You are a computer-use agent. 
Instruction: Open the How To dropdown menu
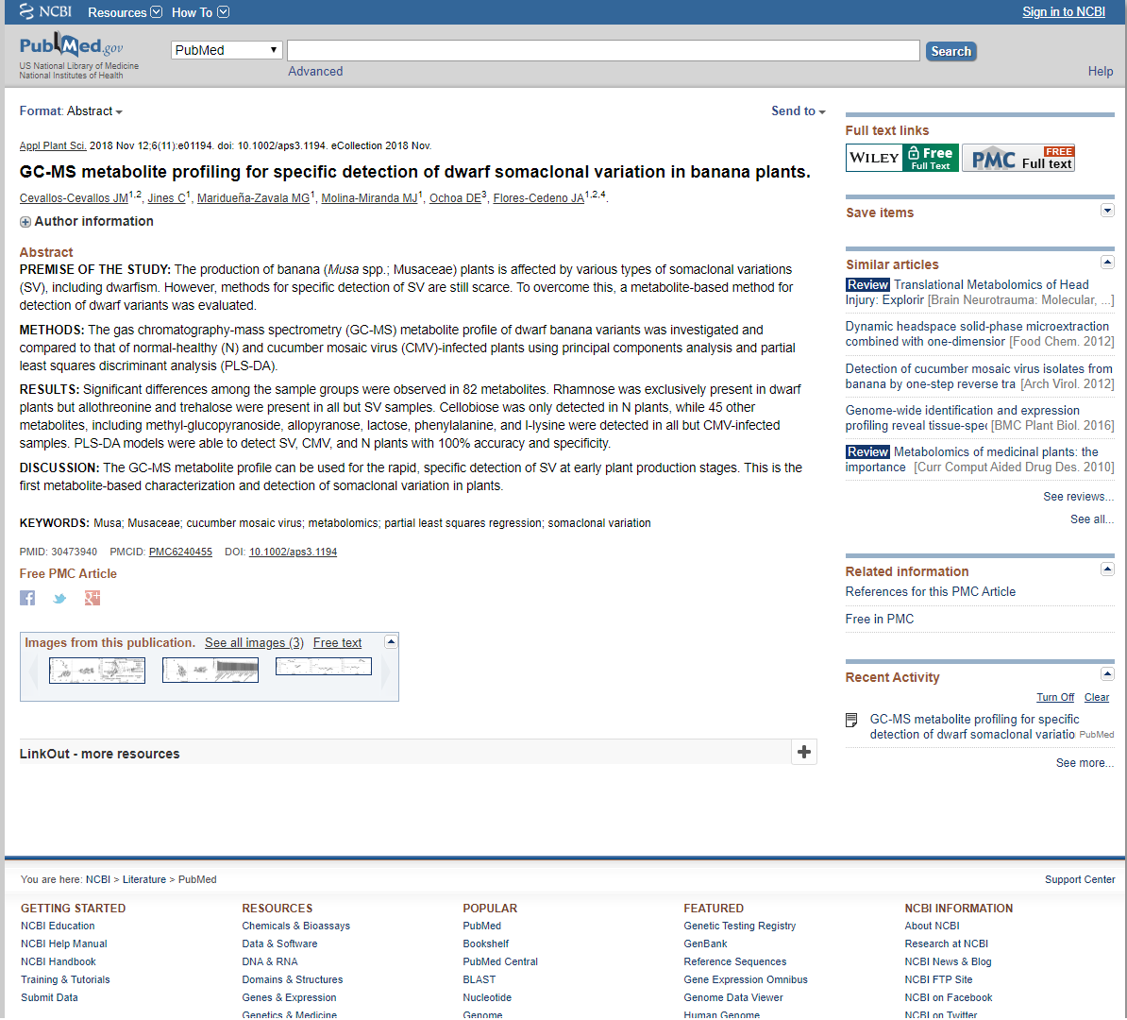(x=200, y=12)
